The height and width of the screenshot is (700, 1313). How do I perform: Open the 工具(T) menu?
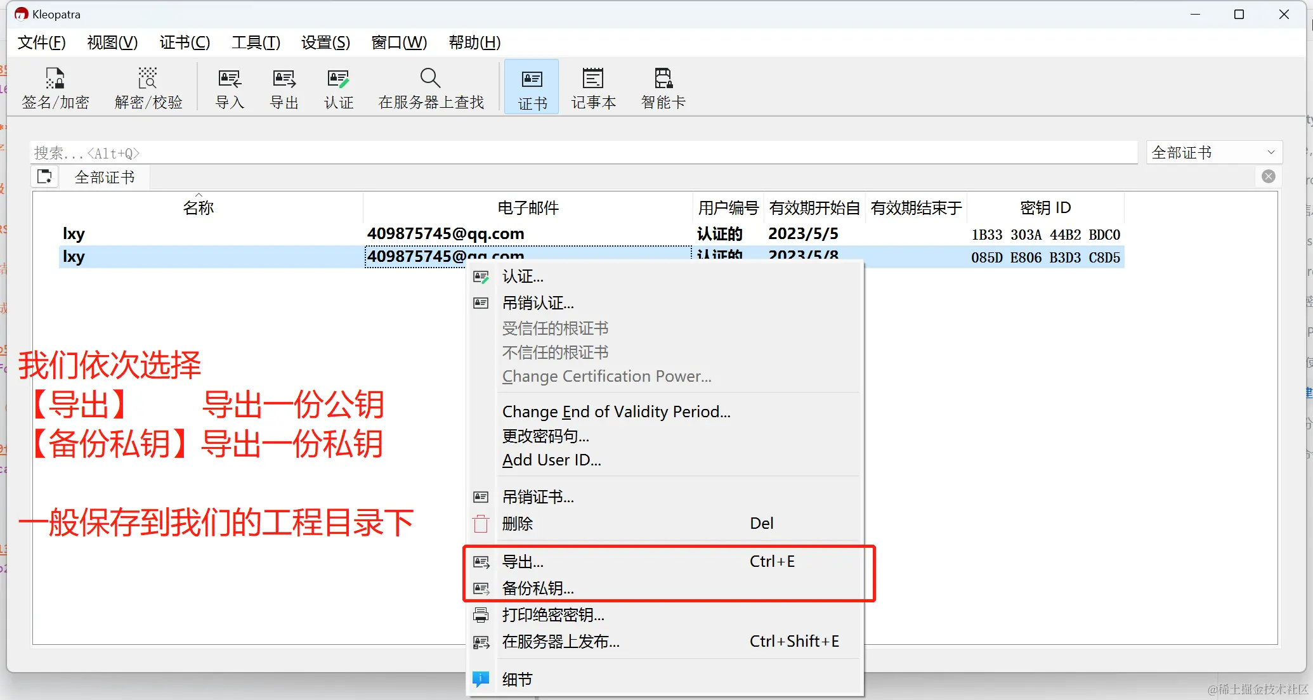pos(256,42)
